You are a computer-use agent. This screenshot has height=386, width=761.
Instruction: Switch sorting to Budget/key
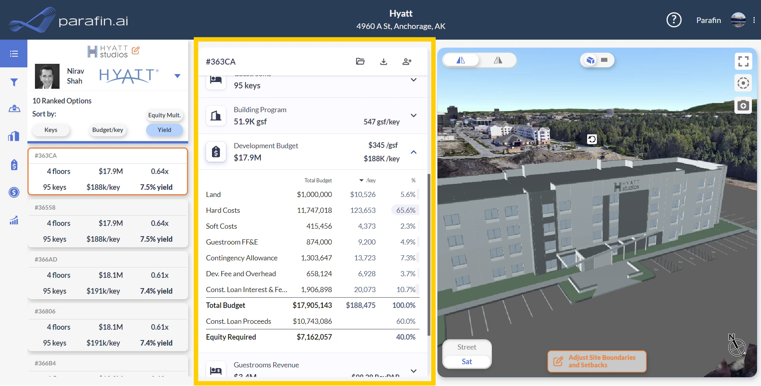107,130
